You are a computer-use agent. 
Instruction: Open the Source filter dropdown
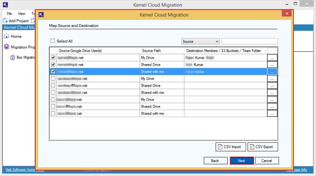tap(200, 42)
